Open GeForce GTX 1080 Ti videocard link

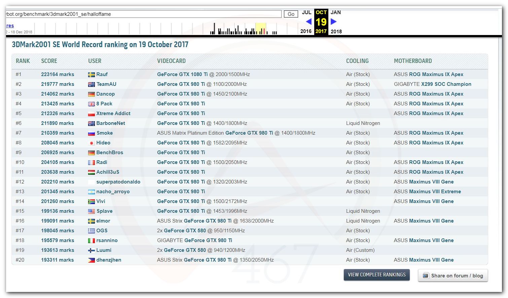pyautogui.click(x=182, y=74)
